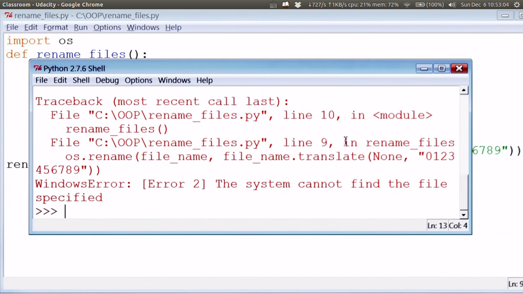Click at the >>> shell prompt
This screenshot has height=294, width=523.
pos(46,211)
